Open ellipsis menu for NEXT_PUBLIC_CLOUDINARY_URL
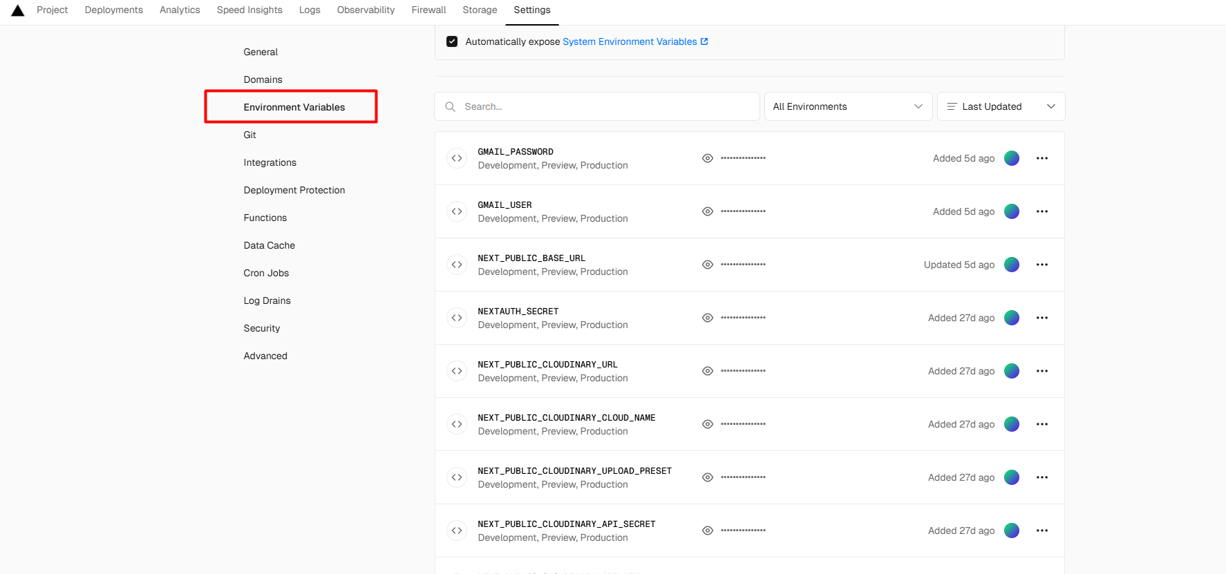The height and width of the screenshot is (574, 1226). 1041,371
